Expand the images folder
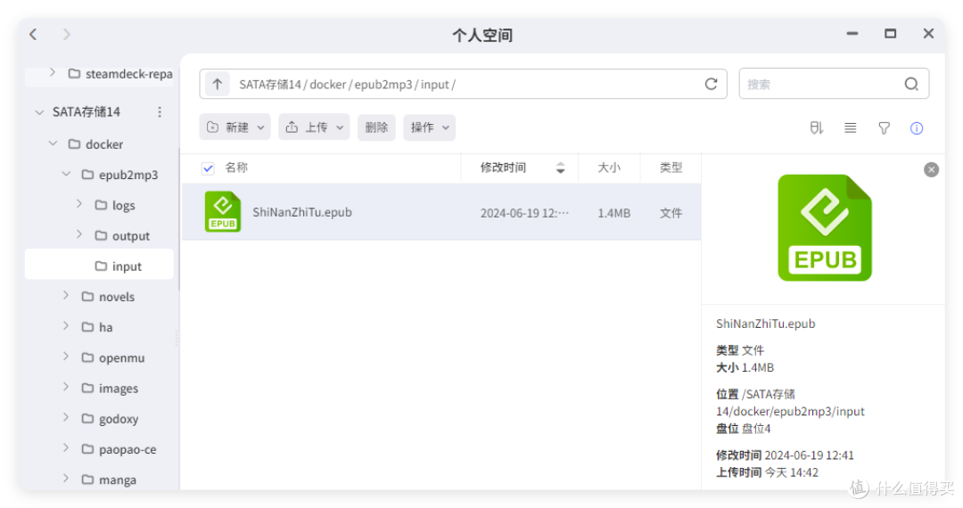Image resolution: width=963 pixels, height=508 pixels. 66,387
